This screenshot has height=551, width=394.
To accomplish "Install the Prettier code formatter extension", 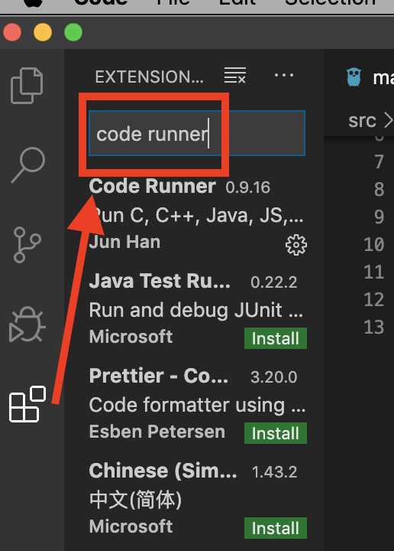I will pos(276,433).
